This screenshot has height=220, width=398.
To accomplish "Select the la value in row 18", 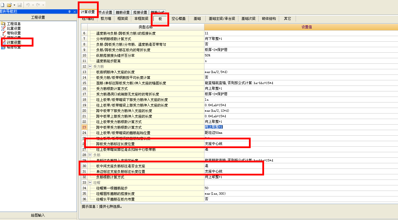I will pyautogui.click(x=301, y=100).
